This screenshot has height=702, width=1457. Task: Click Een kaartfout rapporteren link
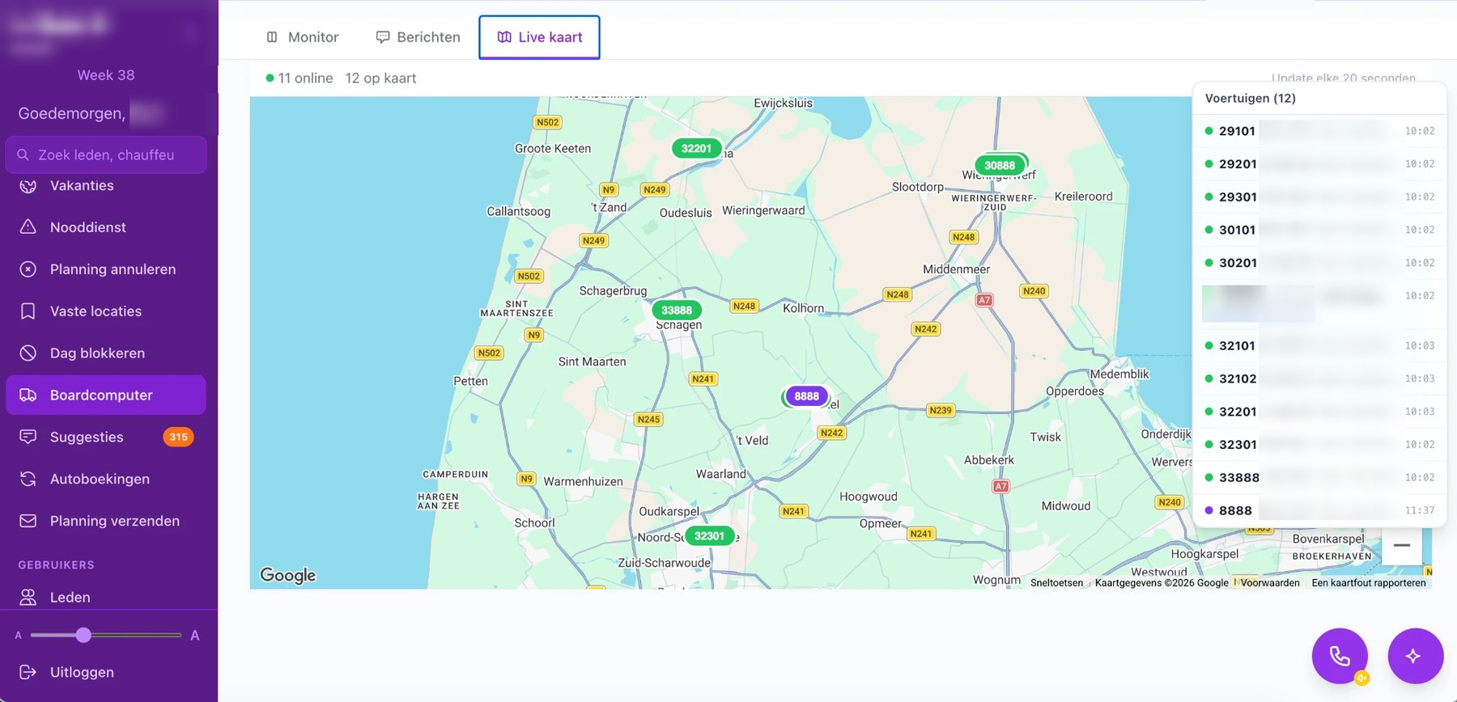pos(1369,583)
